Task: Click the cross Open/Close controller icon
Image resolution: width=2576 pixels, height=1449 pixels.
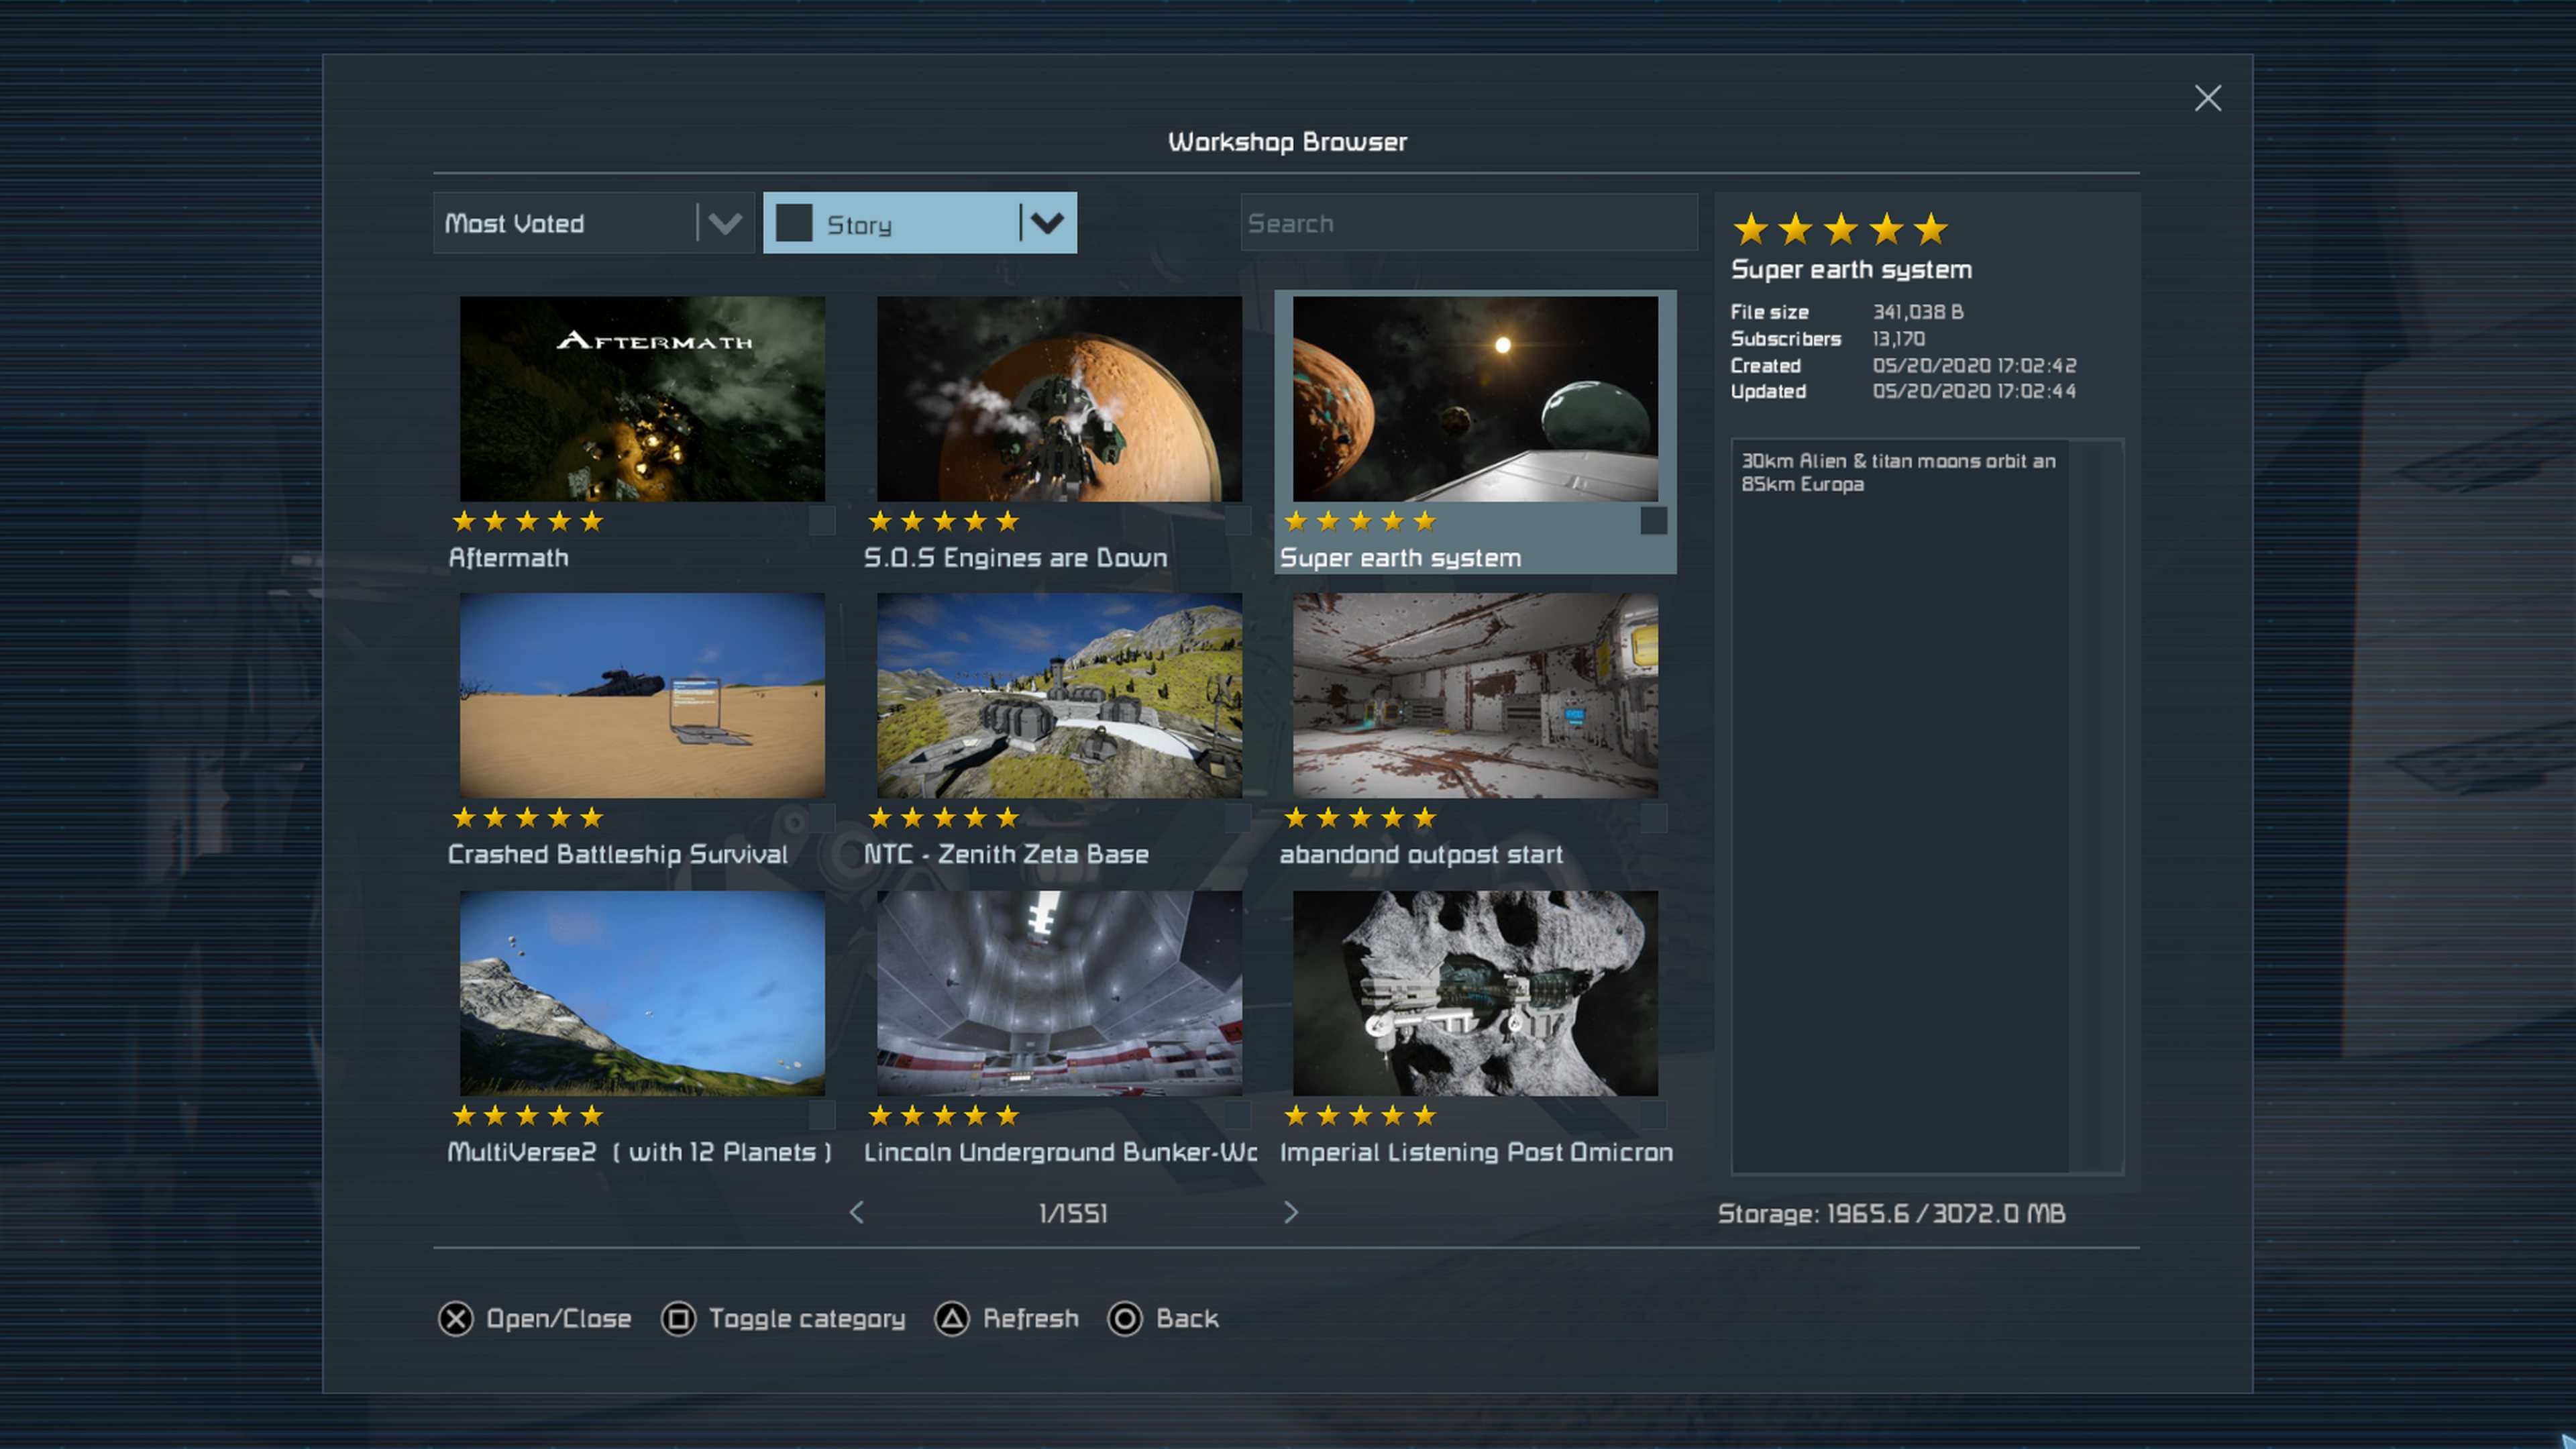Action: tap(456, 1319)
